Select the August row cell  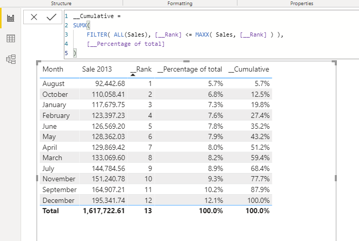point(54,83)
